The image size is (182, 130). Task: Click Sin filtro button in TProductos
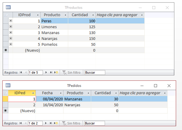(71, 72)
